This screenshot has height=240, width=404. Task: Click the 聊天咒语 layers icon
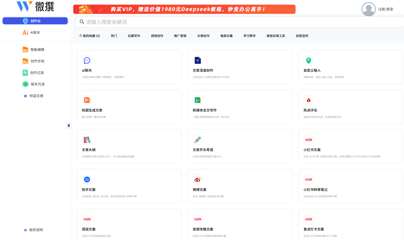tap(25, 84)
